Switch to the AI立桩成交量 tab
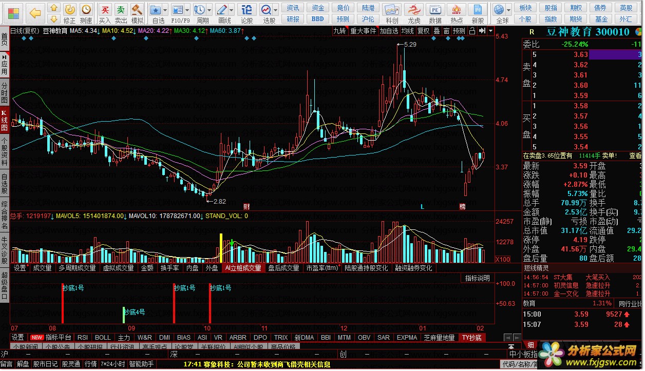 pyautogui.click(x=243, y=268)
